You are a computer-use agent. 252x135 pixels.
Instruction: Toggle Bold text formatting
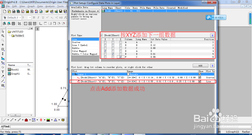point(34,18)
